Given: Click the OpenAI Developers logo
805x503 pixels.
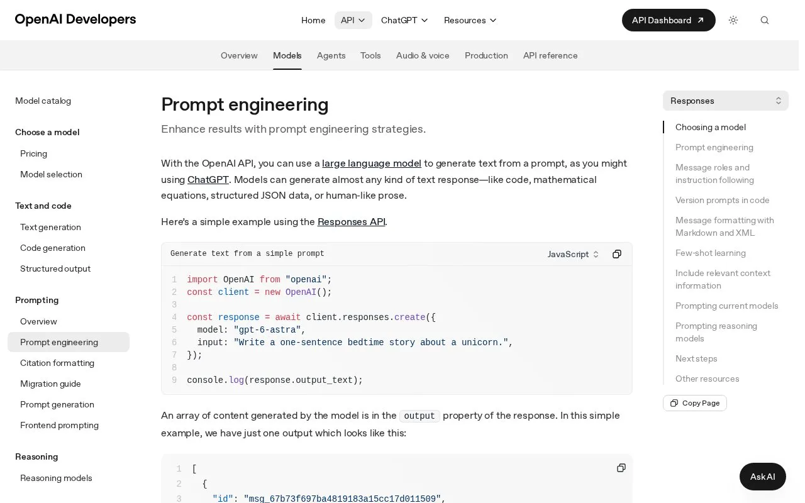Looking at the screenshot, I should click(x=75, y=19).
